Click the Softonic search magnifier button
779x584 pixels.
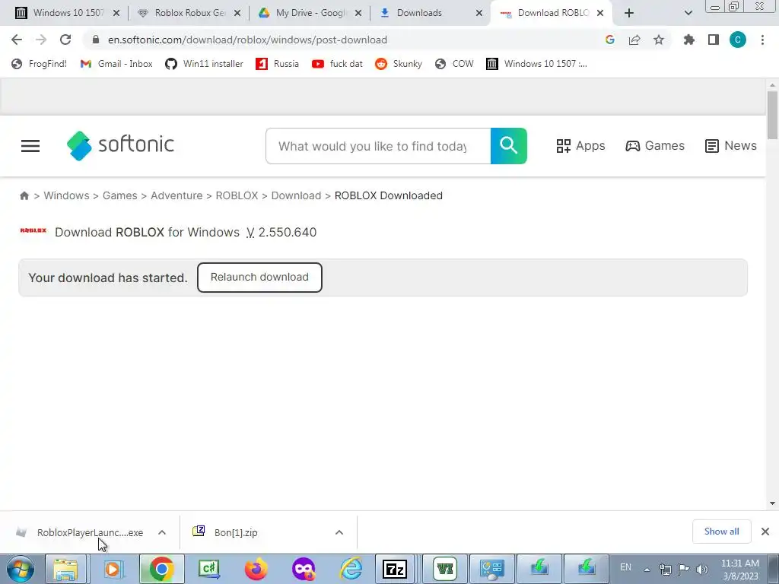point(509,146)
